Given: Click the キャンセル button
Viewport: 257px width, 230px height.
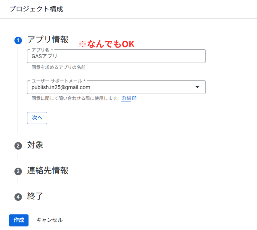Looking at the screenshot, I should (x=49, y=220).
